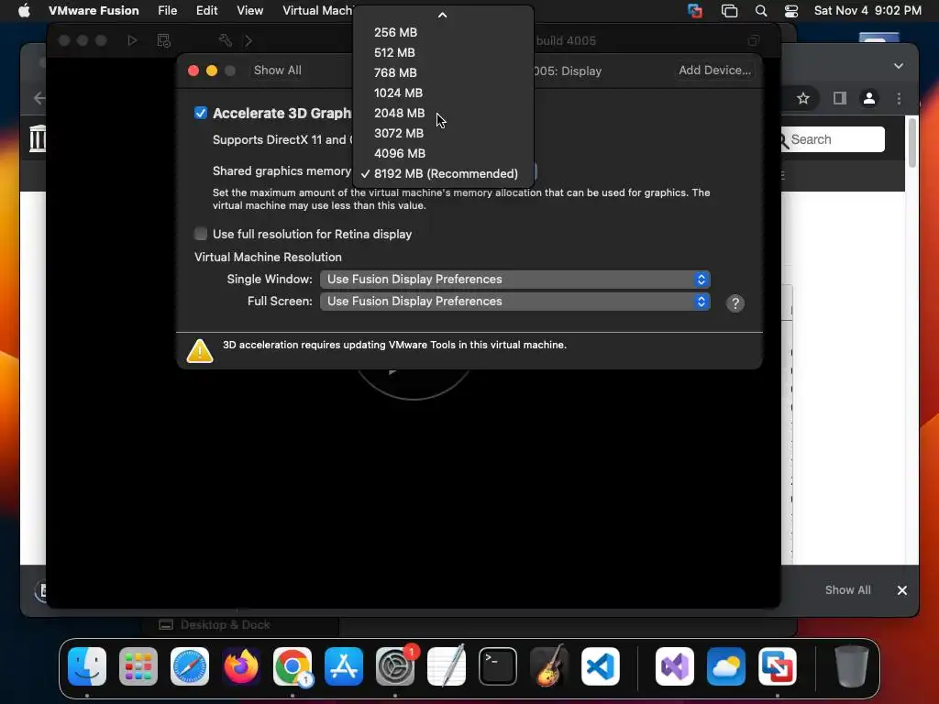This screenshot has width=939, height=704.
Task: Close the Chrome downloads bar
Action: (x=902, y=590)
